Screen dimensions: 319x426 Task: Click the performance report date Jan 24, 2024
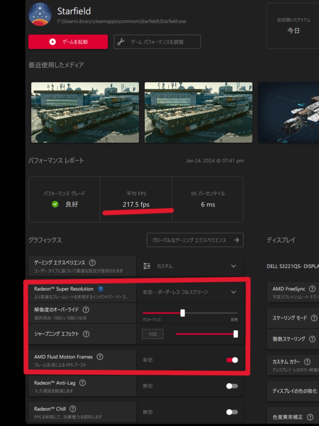215,161
